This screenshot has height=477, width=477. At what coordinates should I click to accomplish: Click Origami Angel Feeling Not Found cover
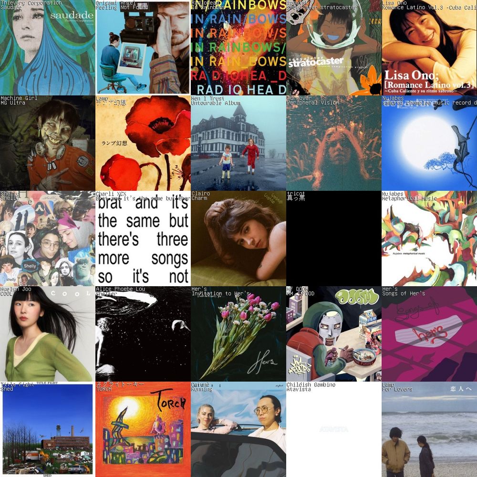click(143, 47)
